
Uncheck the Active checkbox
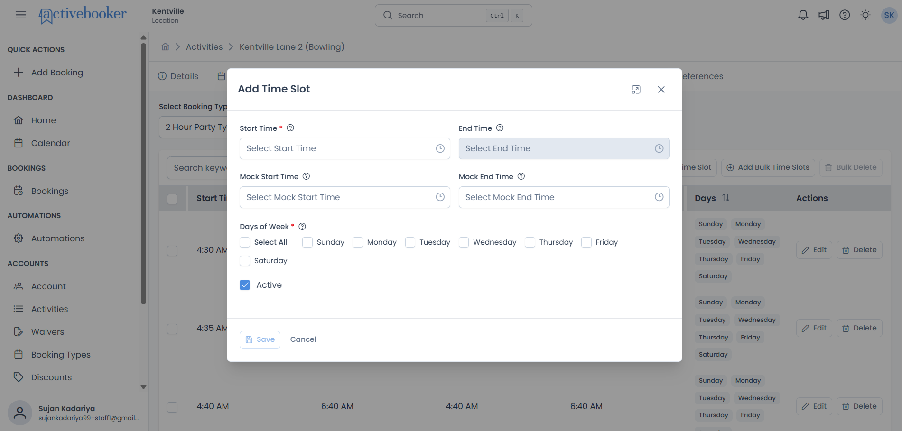pos(245,285)
